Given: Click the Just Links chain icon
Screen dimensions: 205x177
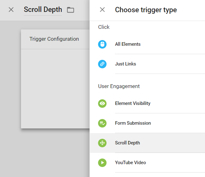Looking at the screenshot, I should point(102,64).
